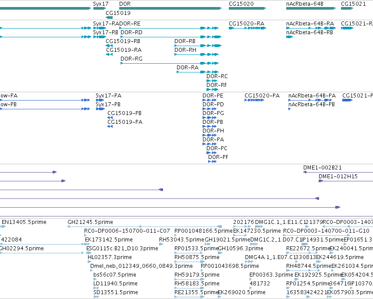Click the RH48744.5prime EST label

click(309, 266)
